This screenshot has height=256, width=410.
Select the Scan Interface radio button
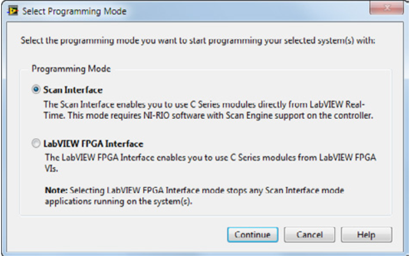coord(35,89)
